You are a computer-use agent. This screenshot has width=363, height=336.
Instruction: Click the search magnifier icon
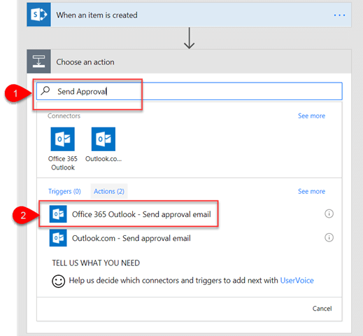(x=45, y=91)
